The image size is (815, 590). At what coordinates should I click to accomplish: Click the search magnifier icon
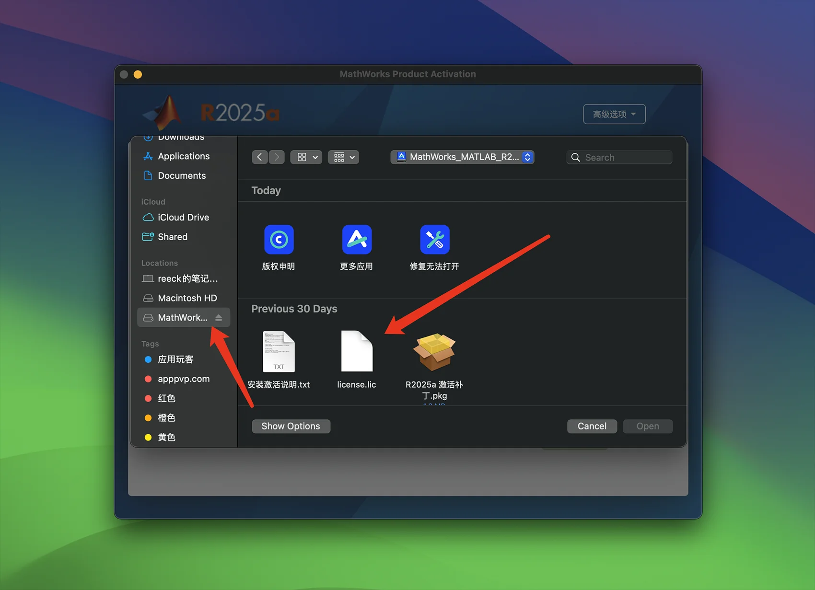(x=576, y=157)
